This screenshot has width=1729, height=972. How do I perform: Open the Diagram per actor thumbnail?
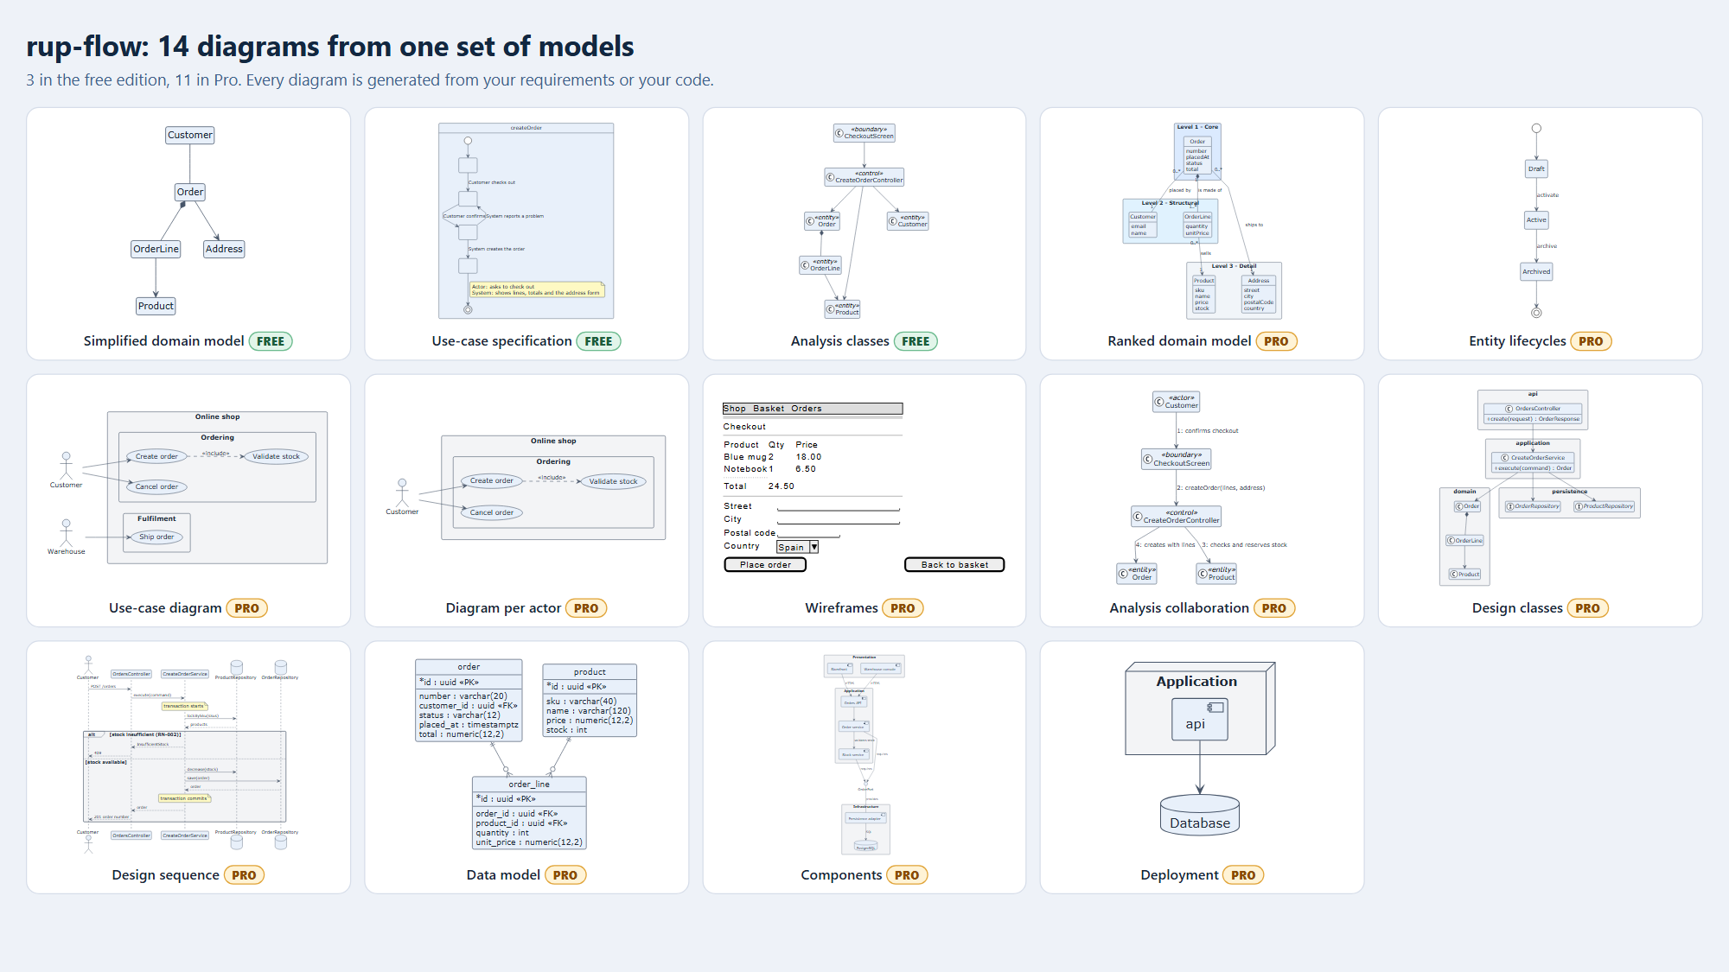click(x=526, y=487)
